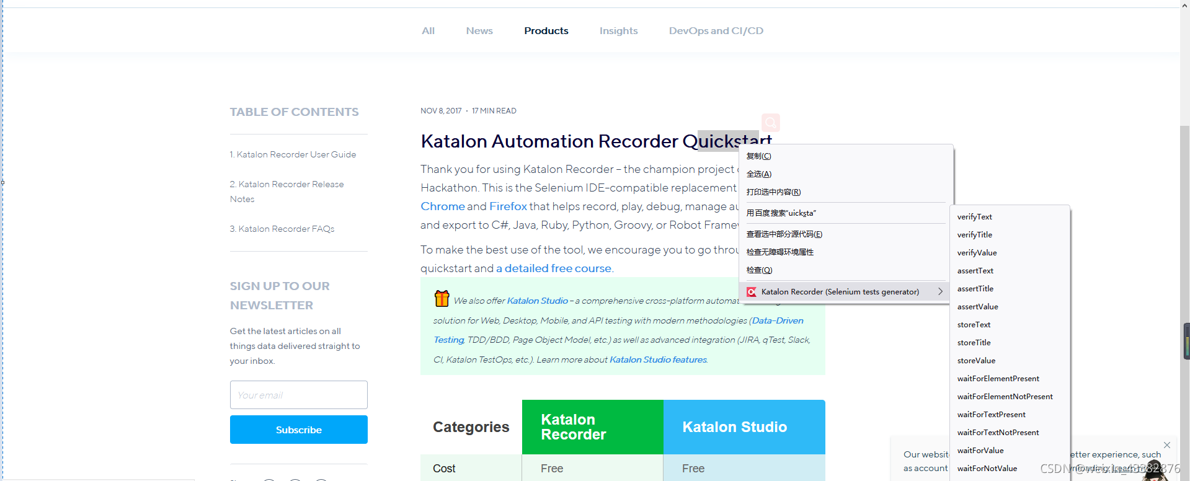Viewport: 1190px width, 481px height.
Task: Follow the Chrome link
Action: point(442,206)
